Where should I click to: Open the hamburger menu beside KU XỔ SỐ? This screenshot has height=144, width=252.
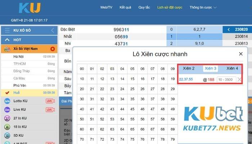(x=7, y=31)
